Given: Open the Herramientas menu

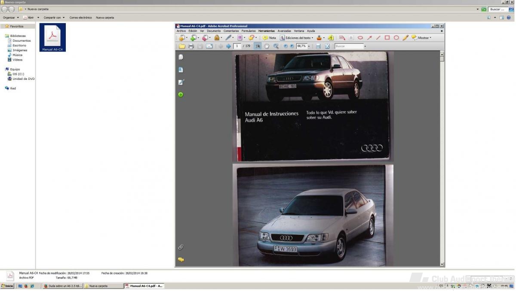Looking at the screenshot, I should [x=267, y=31].
